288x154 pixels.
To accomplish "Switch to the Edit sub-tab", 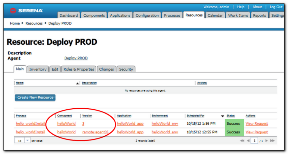I will tap(55, 69).
